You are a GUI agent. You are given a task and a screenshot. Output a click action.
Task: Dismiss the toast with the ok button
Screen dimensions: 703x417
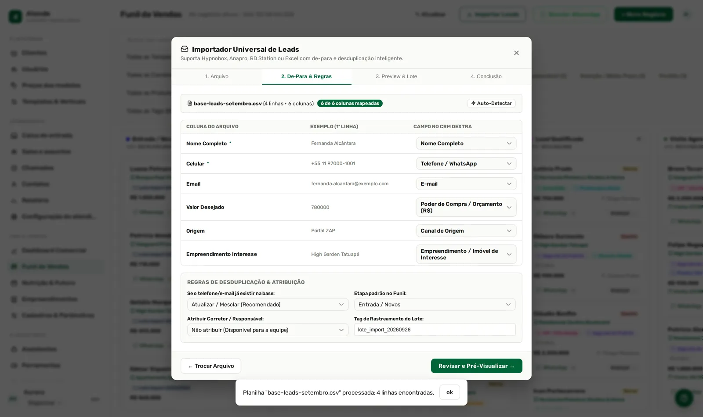[449, 392]
